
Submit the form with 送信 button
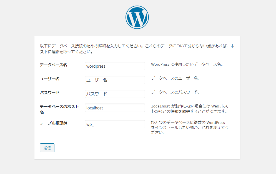click(x=47, y=148)
